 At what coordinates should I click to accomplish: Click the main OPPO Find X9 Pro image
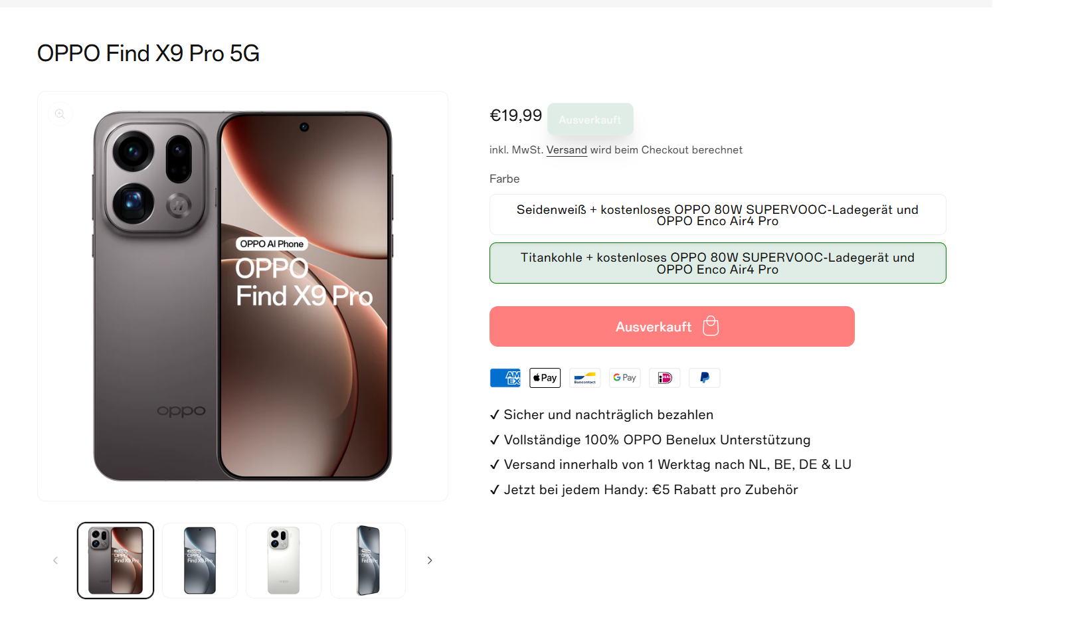tap(242, 296)
